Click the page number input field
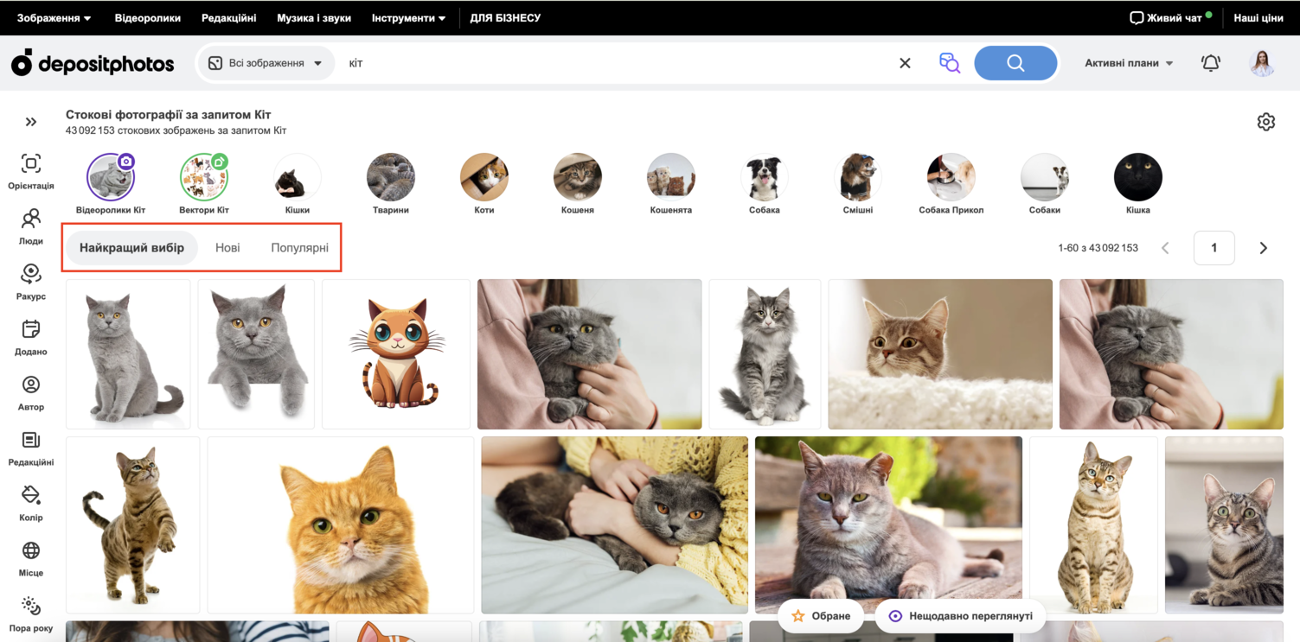This screenshot has height=642, width=1300. coord(1214,248)
